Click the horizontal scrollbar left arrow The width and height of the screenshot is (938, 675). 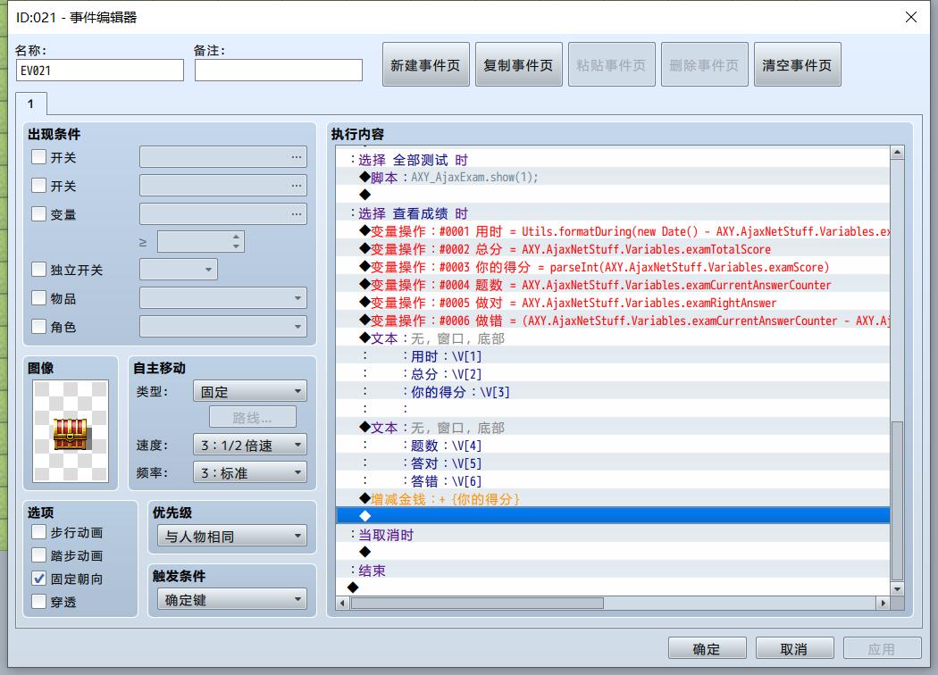[x=342, y=603]
